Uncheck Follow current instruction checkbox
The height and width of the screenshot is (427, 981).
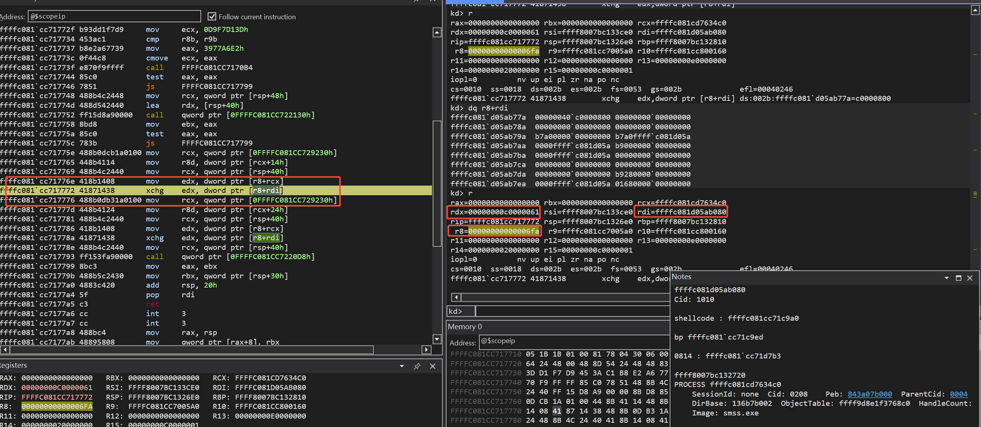tap(212, 17)
